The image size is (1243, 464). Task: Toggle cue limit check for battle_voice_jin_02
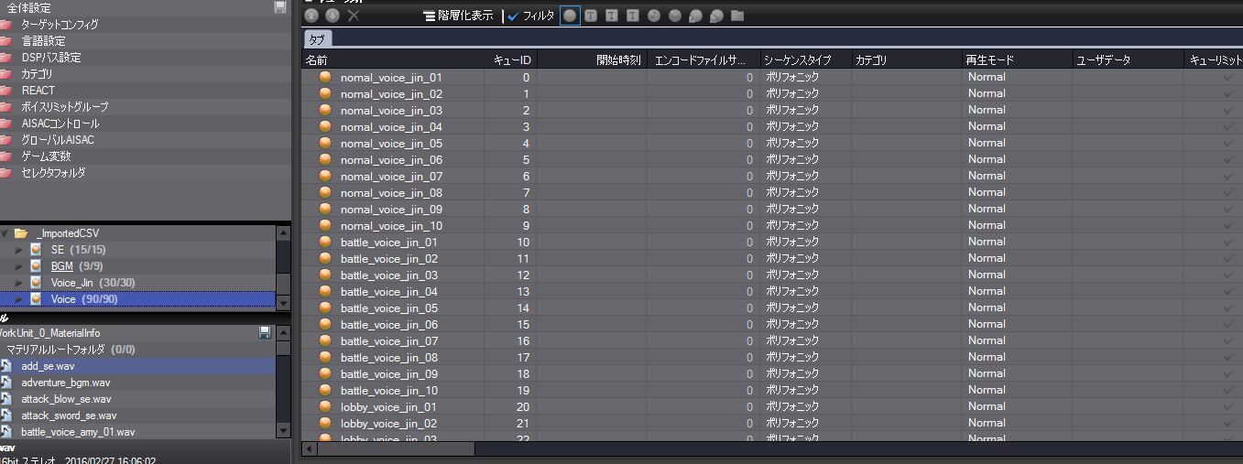click(1228, 258)
